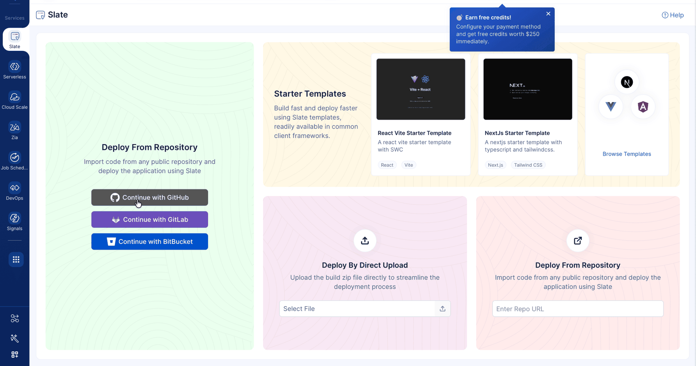This screenshot has height=366, width=696.
Task: Click the Vite tag chip
Action: click(409, 165)
